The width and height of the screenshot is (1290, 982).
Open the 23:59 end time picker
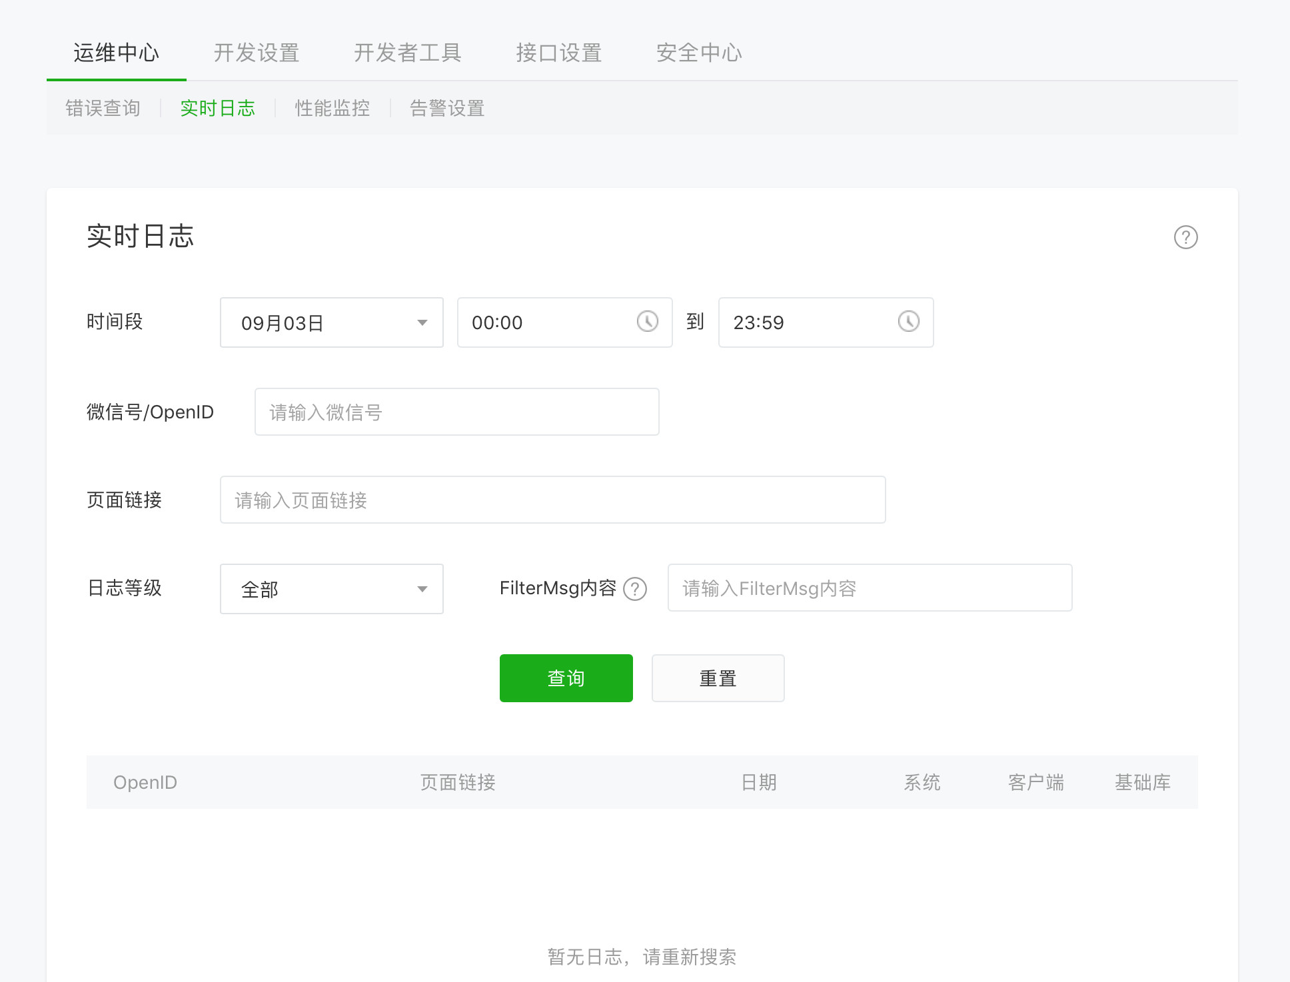(x=808, y=322)
